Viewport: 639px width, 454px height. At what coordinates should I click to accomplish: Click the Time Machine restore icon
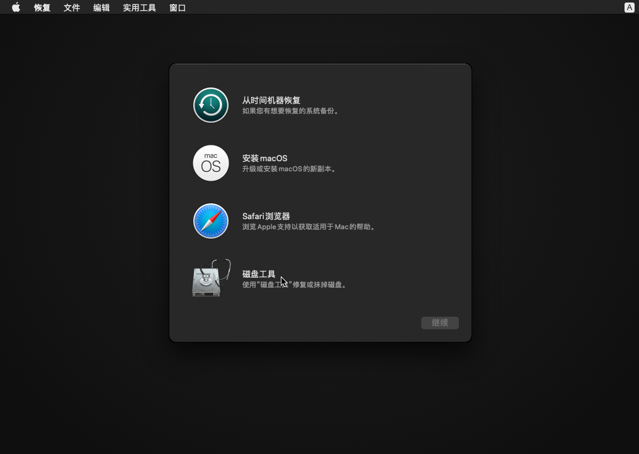pos(211,105)
